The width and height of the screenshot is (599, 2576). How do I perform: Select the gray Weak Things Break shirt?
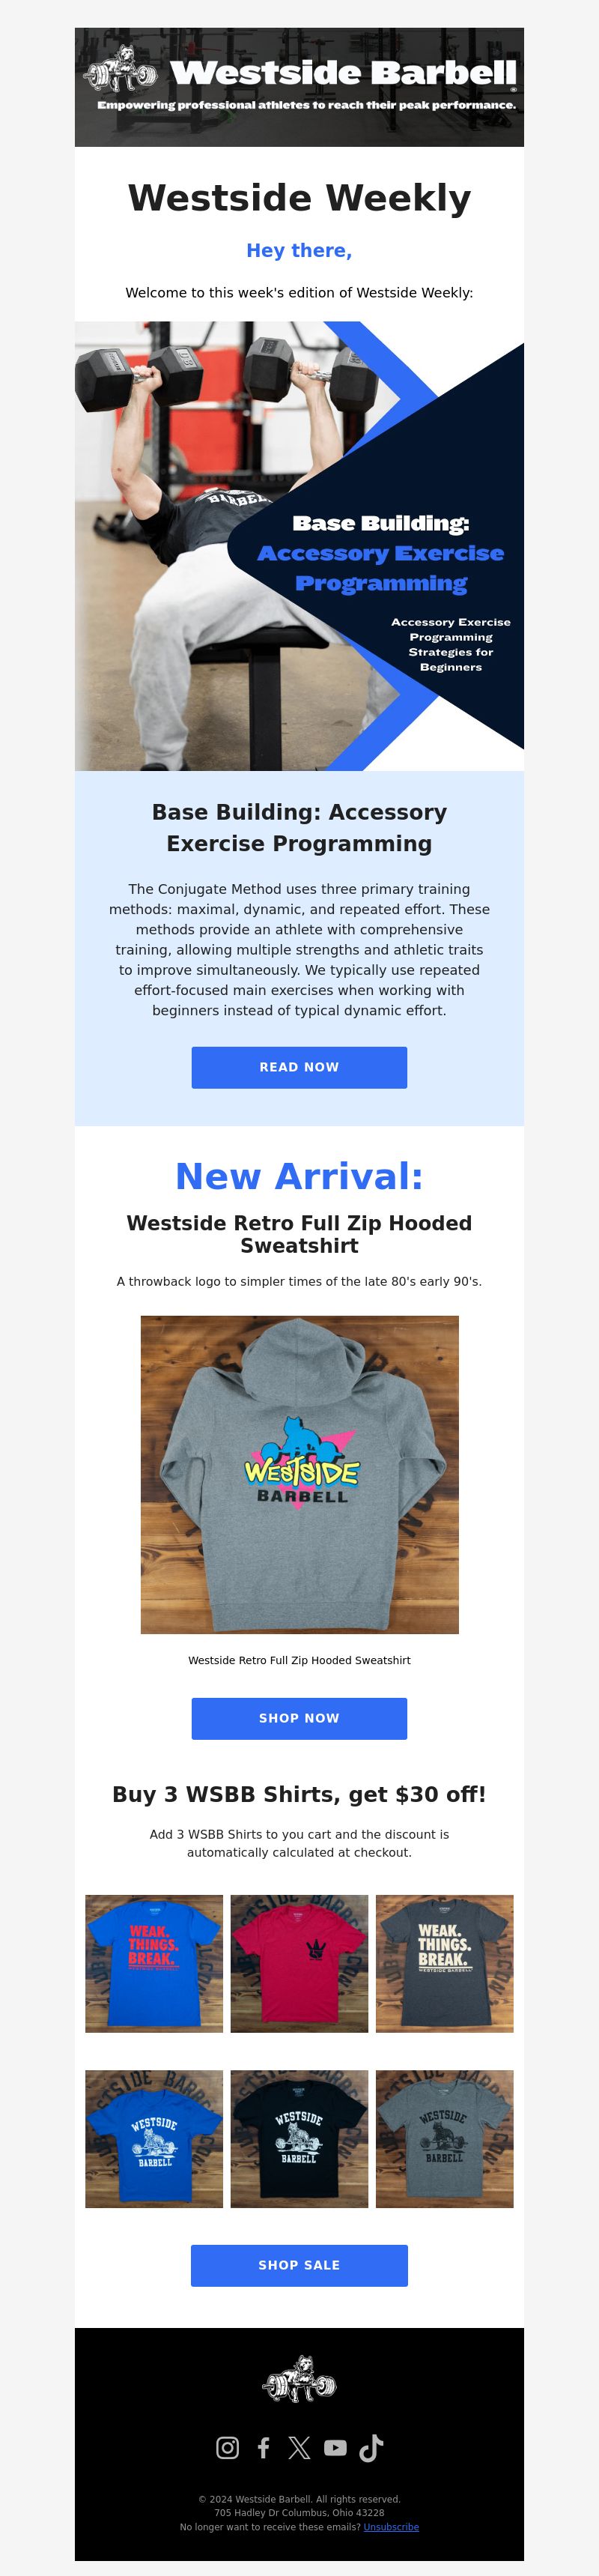pos(444,1963)
